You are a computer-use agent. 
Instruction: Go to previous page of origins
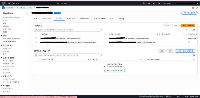click(184, 30)
